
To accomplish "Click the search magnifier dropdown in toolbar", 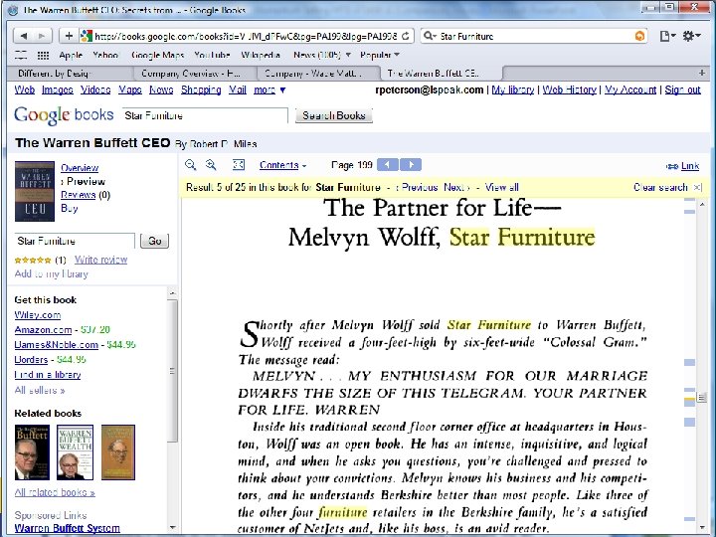I will click(430, 36).
